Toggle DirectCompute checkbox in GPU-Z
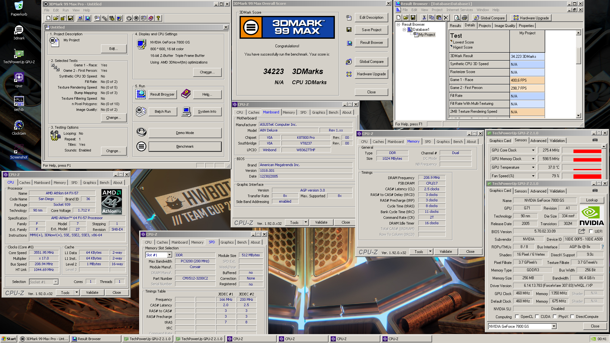 pos(572,317)
